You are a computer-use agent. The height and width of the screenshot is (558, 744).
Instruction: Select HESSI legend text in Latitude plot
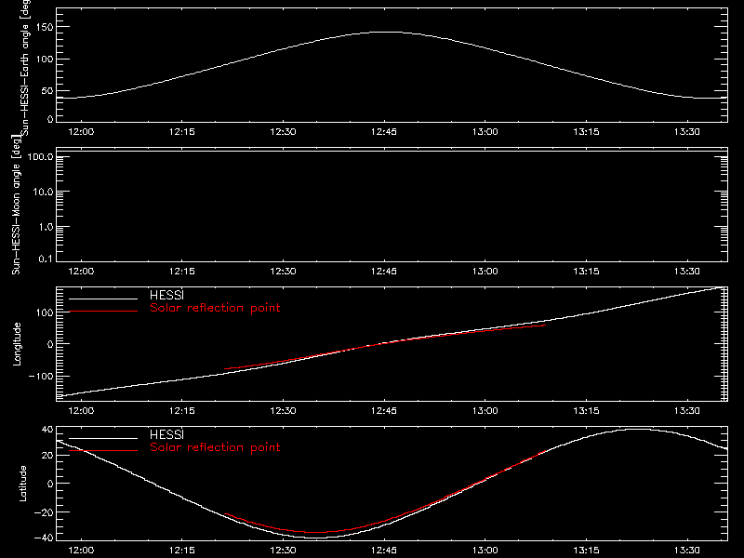[166, 434]
